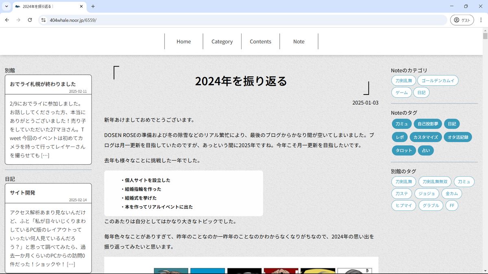Open the Home menu item
Viewport: 488px width, 274px height.
183,41
